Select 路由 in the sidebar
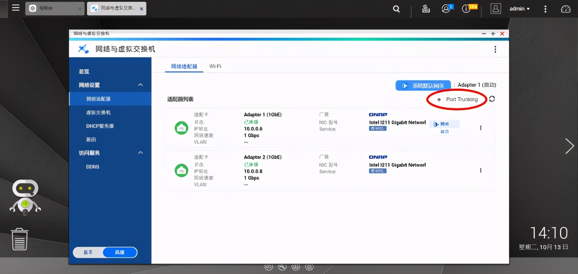This screenshot has height=274, width=578. point(110,139)
